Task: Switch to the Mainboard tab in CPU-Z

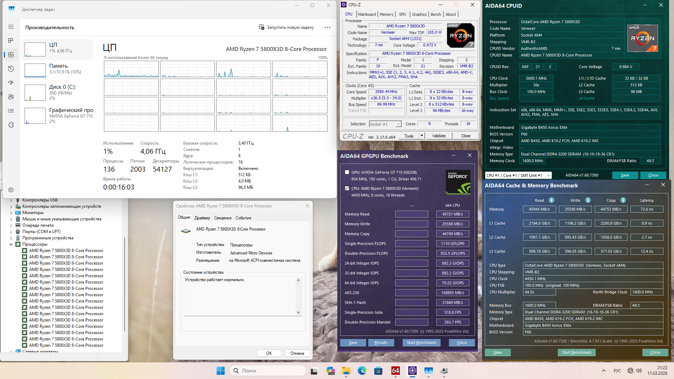Action: [367, 14]
